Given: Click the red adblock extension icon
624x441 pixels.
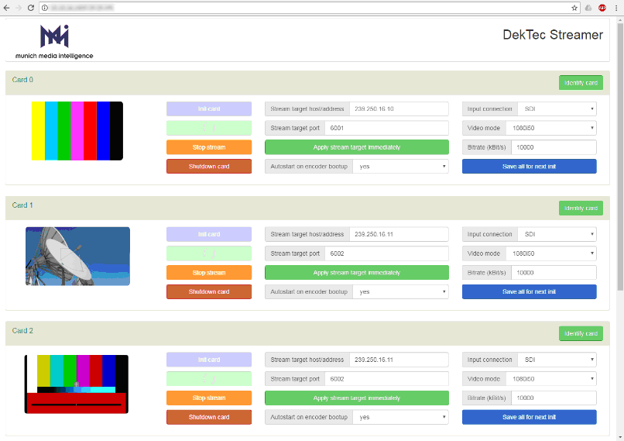Looking at the screenshot, I should [x=602, y=7].
